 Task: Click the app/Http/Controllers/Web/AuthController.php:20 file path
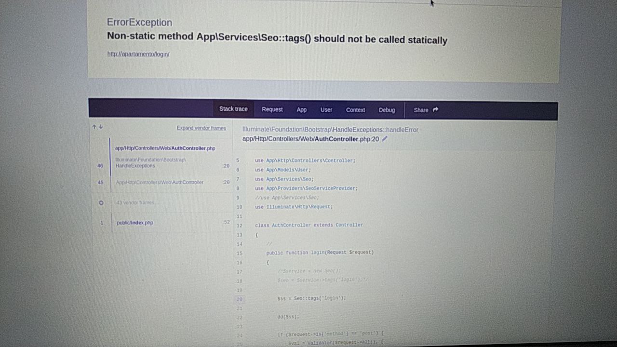tap(310, 139)
